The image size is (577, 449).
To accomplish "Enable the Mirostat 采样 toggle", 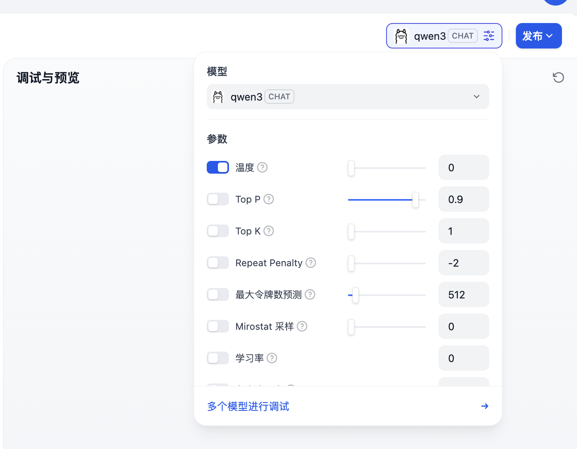I will (x=218, y=326).
